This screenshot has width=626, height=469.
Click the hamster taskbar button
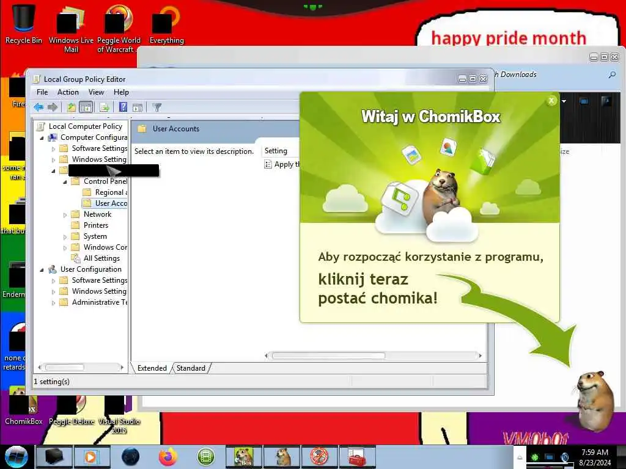[x=282, y=457]
